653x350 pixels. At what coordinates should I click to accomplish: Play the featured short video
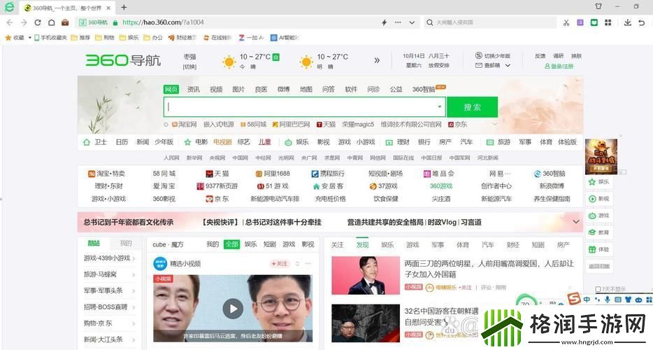[x=233, y=309]
